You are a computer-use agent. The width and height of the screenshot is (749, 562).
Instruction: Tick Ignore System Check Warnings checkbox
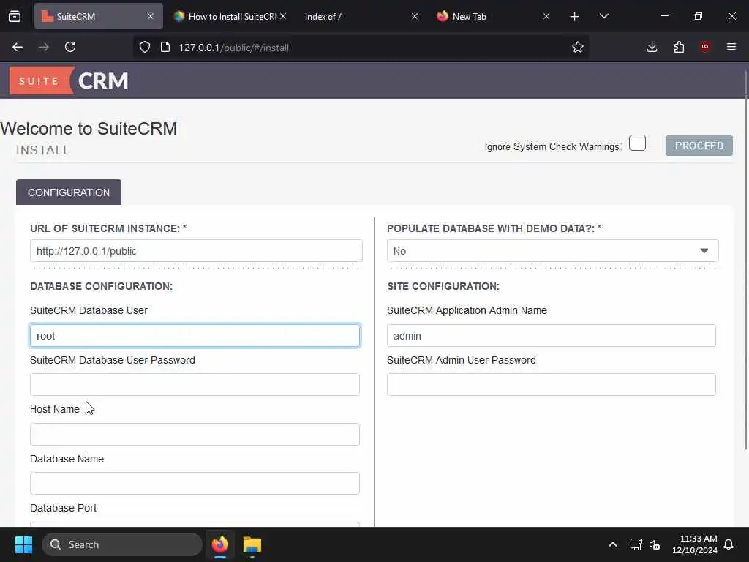tap(637, 143)
